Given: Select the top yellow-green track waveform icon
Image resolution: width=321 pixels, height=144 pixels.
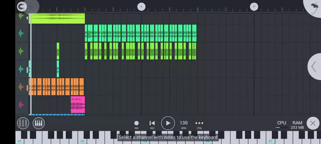Looking at the screenshot, I should (x=21, y=16).
